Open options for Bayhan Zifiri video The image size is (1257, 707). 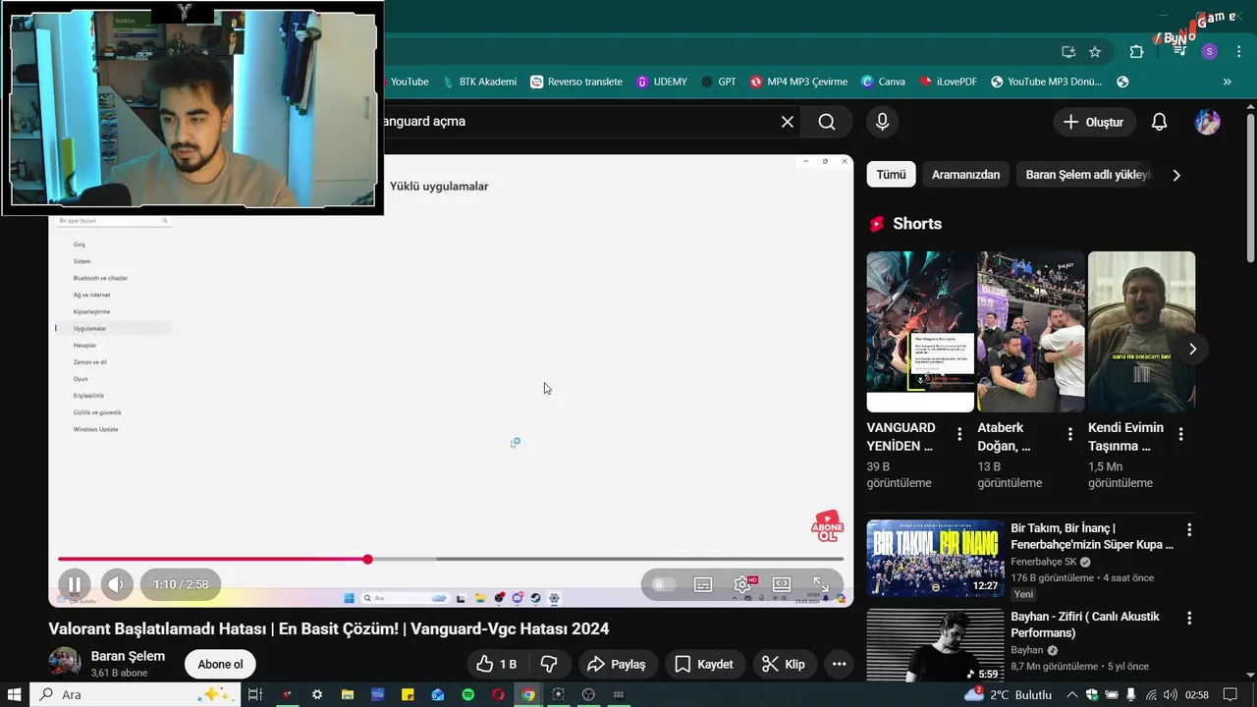(x=1189, y=619)
